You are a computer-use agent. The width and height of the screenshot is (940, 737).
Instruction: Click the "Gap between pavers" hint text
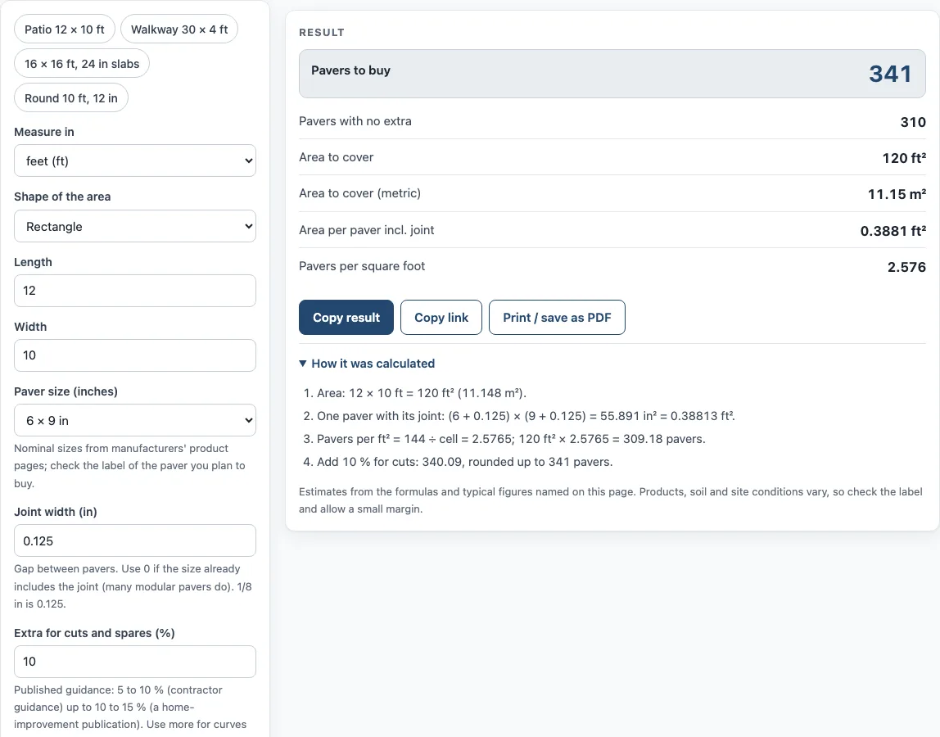tap(133, 586)
